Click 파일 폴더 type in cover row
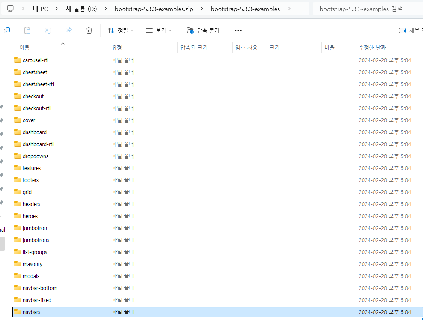Screen dimensions: 423x320 [x=123, y=120]
